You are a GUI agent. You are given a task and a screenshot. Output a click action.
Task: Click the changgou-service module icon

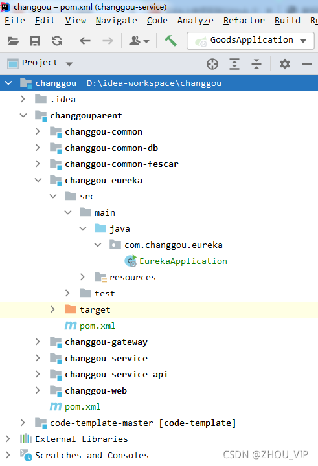click(x=56, y=359)
